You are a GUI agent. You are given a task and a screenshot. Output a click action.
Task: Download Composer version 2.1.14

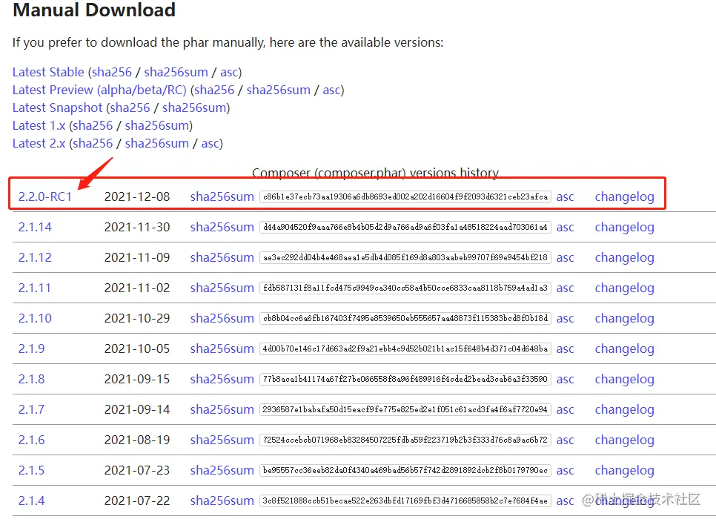35,227
